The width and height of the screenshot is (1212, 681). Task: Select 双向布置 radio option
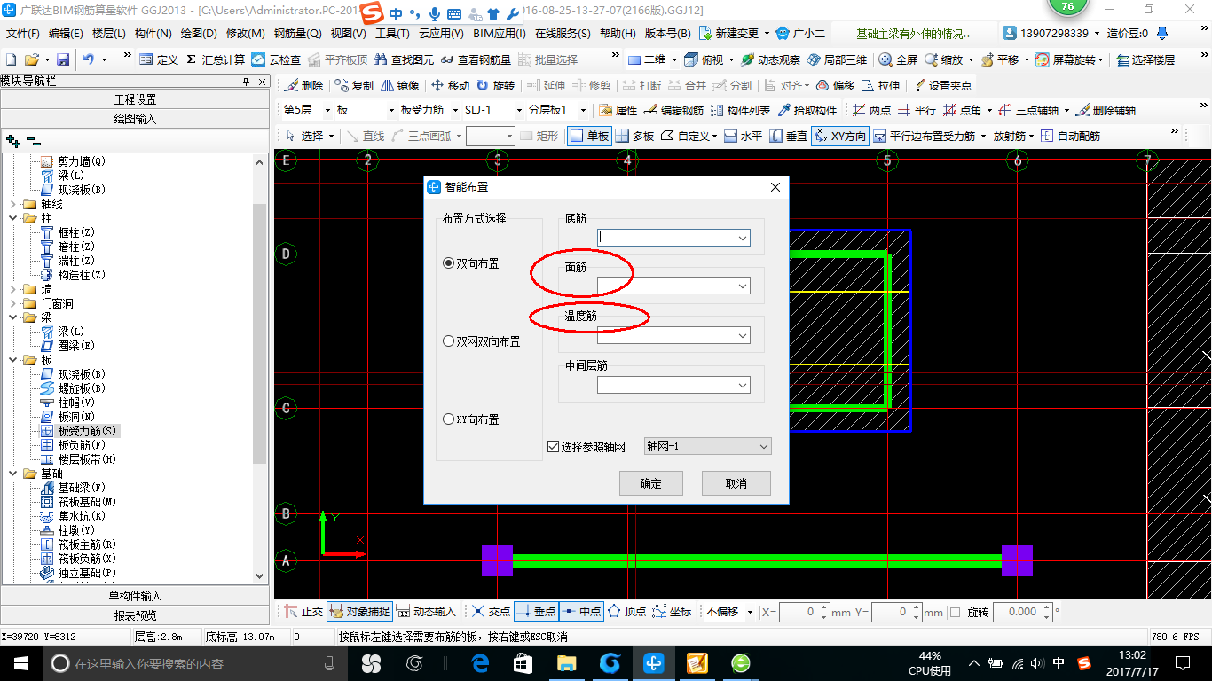pos(470,263)
